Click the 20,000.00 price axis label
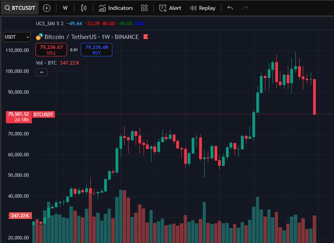The width and height of the screenshot is (334, 243). click(18, 237)
